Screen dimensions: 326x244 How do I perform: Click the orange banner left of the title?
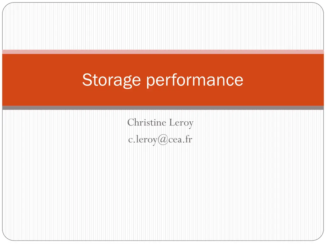(x=41, y=80)
